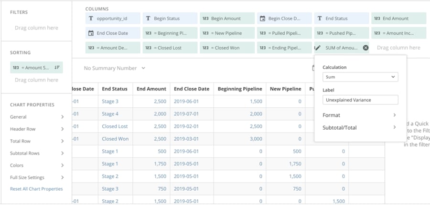The image size is (430, 205).
Task: Expand the Format options
Action: (x=360, y=115)
